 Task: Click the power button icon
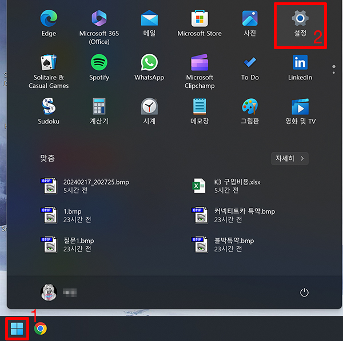304,292
